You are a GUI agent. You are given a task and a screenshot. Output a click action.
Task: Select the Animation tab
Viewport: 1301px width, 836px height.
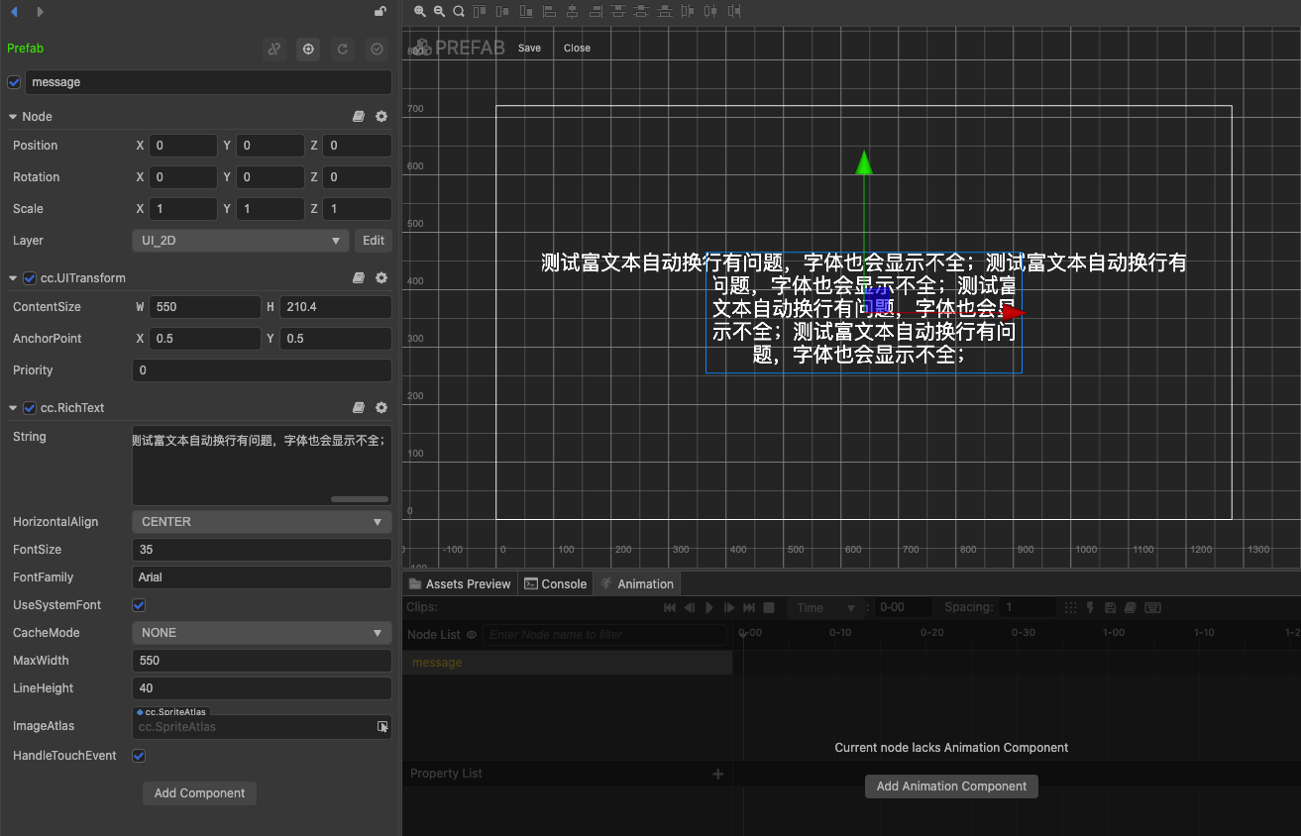pyautogui.click(x=637, y=584)
